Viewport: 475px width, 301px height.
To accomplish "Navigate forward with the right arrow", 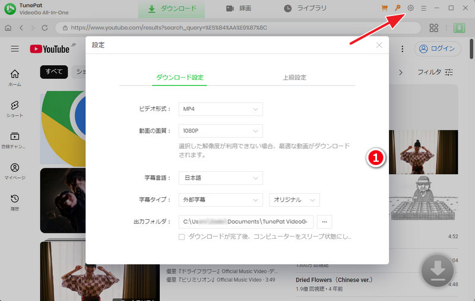I will pos(33,28).
